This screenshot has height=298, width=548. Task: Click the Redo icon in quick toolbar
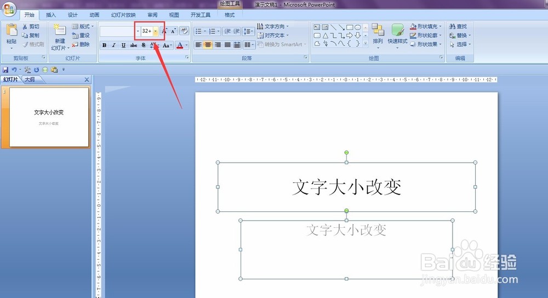36,70
